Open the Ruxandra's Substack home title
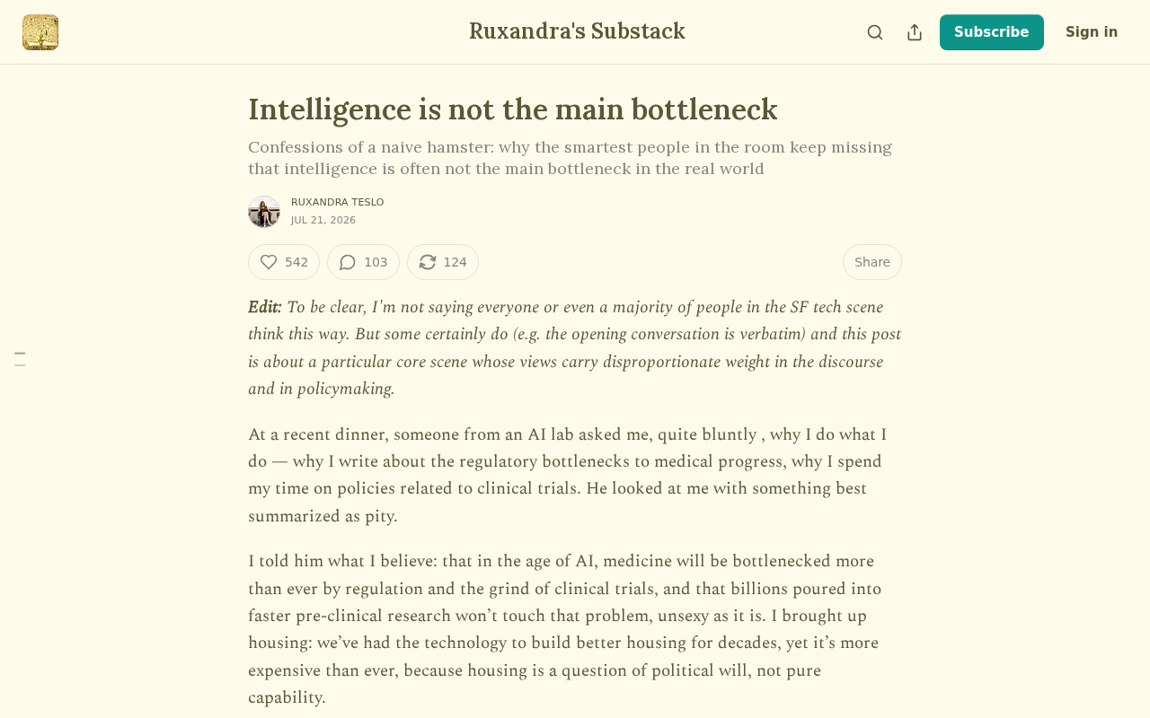Image resolution: width=1150 pixels, height=718 pixels. point(577,31)
